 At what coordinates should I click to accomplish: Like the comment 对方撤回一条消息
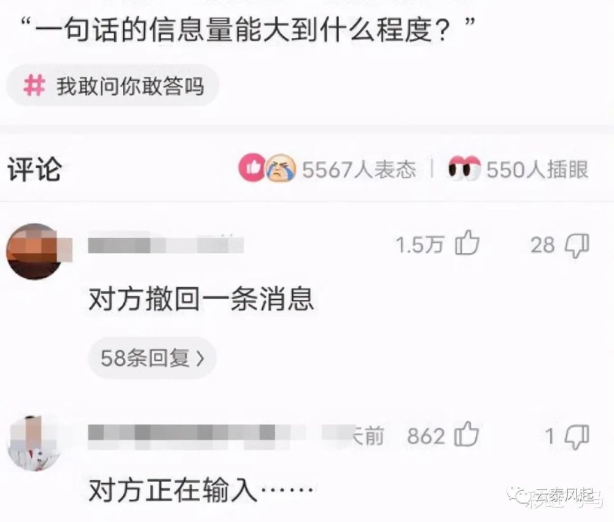467,243
